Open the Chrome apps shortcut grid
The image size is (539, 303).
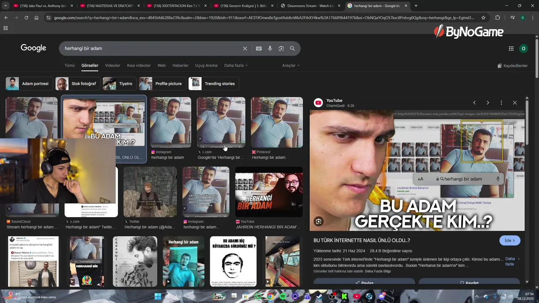coord(5,28)
